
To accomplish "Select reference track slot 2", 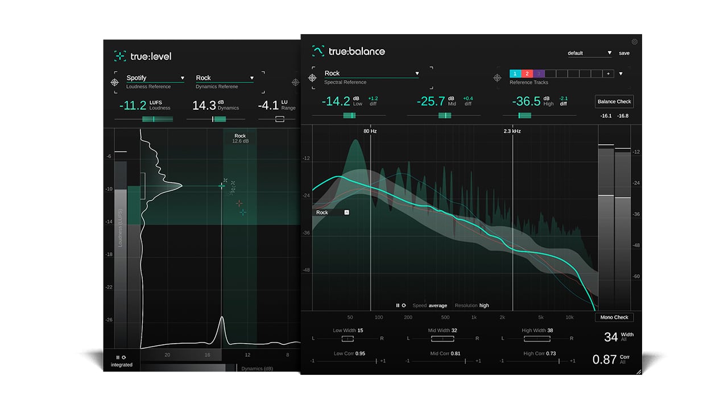I will click(527, 74).
